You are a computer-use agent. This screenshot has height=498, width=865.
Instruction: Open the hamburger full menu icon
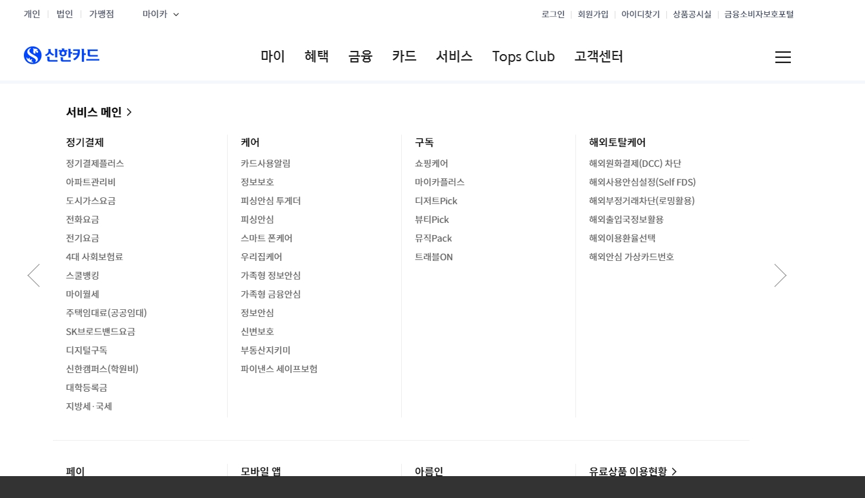[x=782, y=57]
